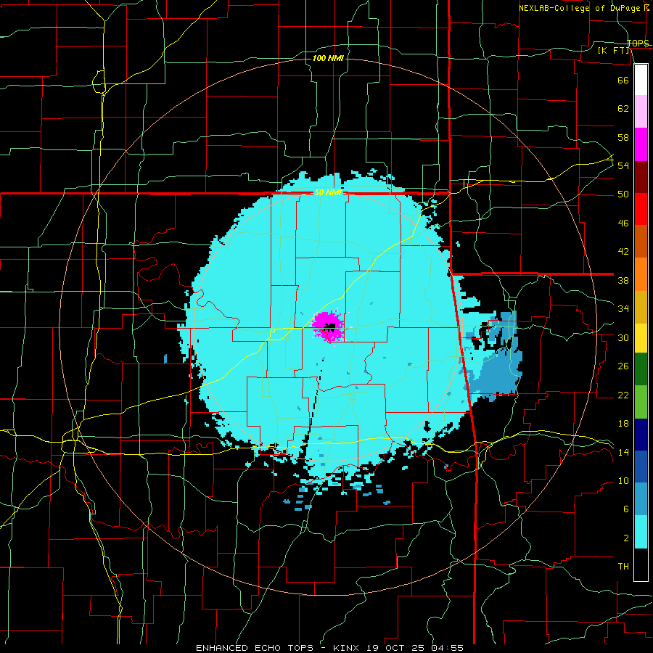This screenshot has height=653, width=653.
Task: Click the legend value 2
Action: coord(625,538)
